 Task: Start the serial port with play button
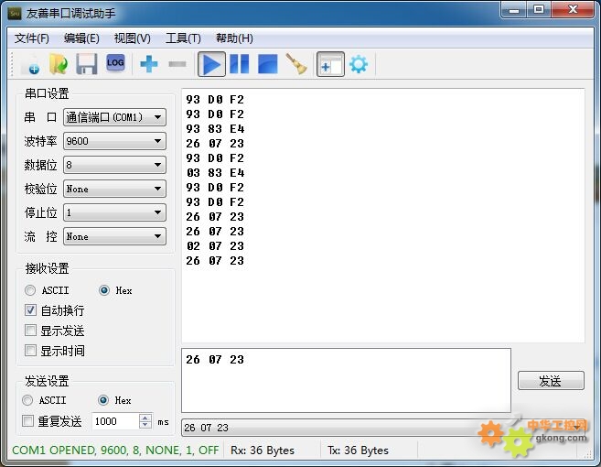[211, 64]
